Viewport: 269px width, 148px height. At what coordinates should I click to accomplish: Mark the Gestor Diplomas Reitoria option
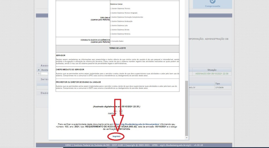tap(111, 34)
